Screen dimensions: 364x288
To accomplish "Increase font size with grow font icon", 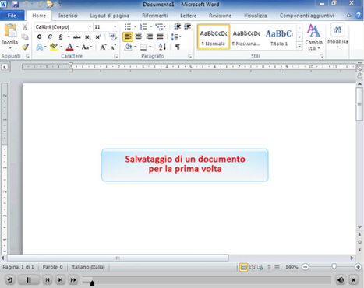I will coord(103,47).
